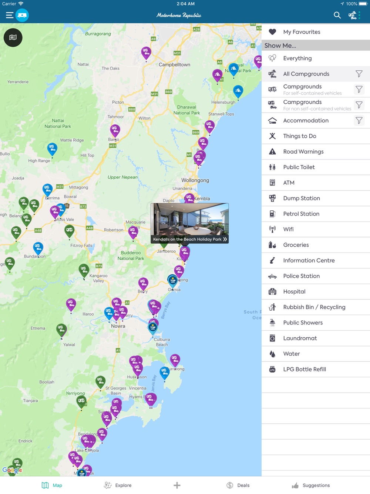
Task: Switch to the Map tab
Action: pos(52,485)
